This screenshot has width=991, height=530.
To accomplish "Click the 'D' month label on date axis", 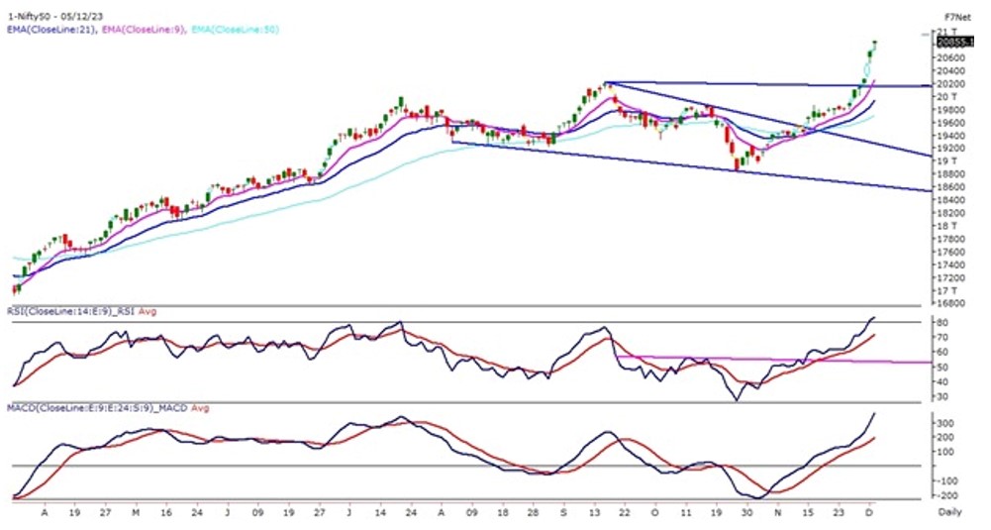I will tap(869, 513).
